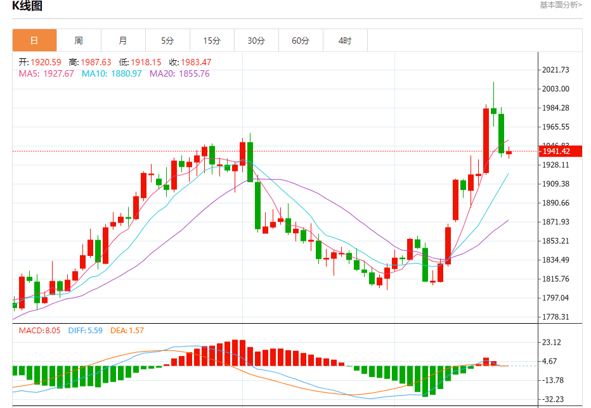Open the 30分 interval tab
This screenshot has width=591, height=408.
(x=256, y=41)
